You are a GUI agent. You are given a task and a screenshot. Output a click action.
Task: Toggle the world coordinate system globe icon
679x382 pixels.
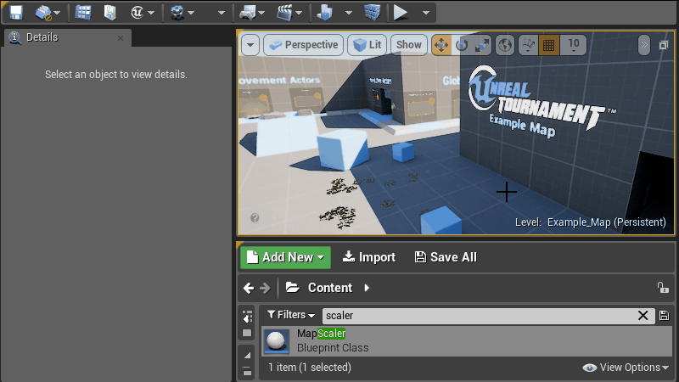pyautogui.click(x=505, y=45)
